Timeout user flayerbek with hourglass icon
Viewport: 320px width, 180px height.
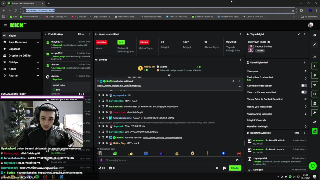click(x=103, y=126)
